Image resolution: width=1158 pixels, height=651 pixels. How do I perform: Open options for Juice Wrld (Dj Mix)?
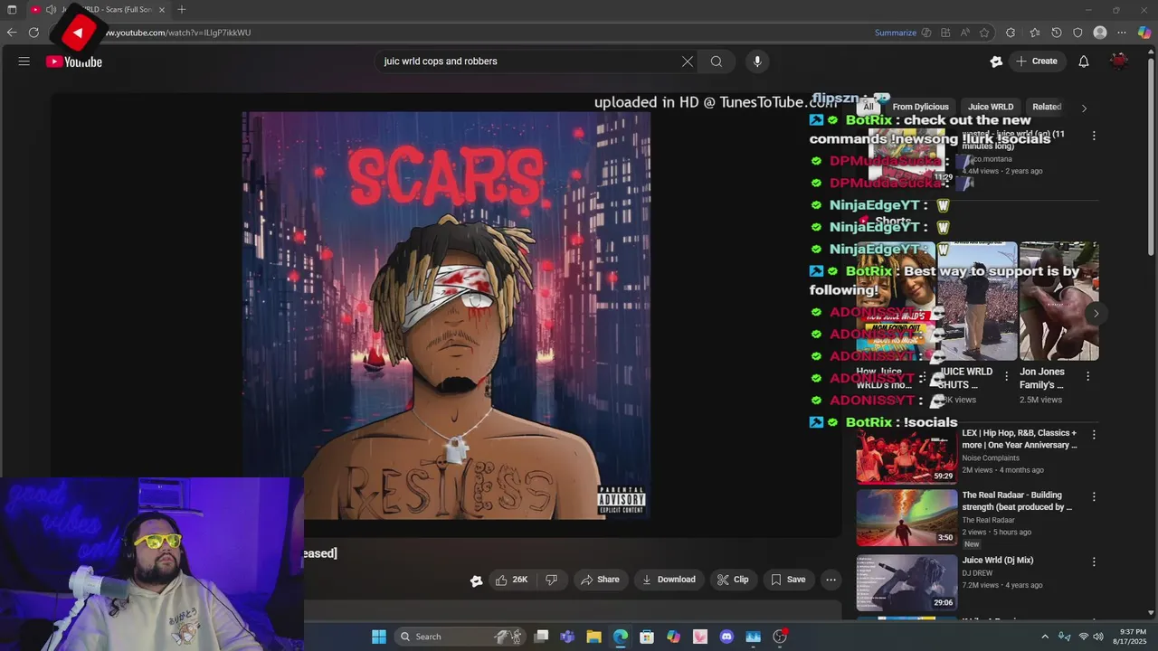coord(1094,561)
